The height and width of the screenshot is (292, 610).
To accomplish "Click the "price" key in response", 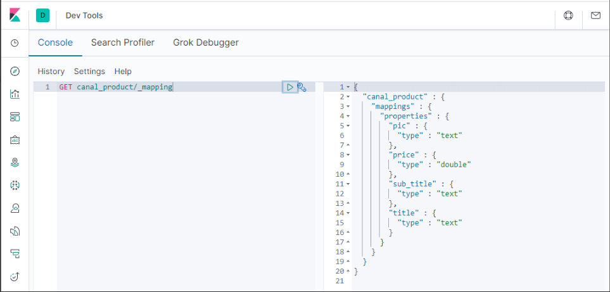I will coord(403,155).
